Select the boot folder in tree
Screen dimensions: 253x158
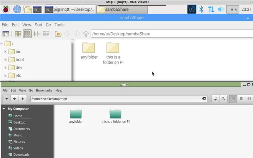16,60
